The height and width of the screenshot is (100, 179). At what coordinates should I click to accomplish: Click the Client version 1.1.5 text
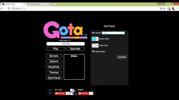65,40
